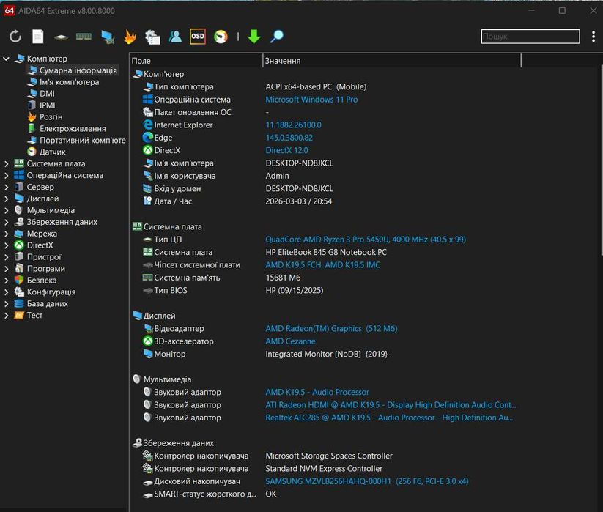The width and height of the screenshot is (603, 512).
Task: Select IPMI in the tree
Action: click(48, 105)
